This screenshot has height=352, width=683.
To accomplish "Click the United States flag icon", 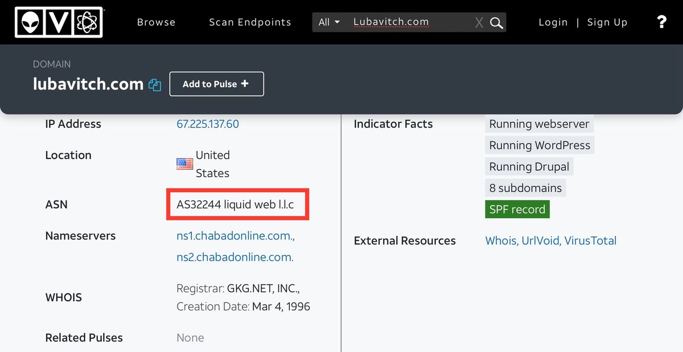I will pyautogui.click(x=185, y=164).
